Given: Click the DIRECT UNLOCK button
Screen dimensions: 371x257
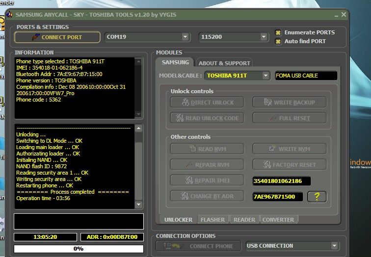Looking at the screenshot, I should click(x=207, y=103).
